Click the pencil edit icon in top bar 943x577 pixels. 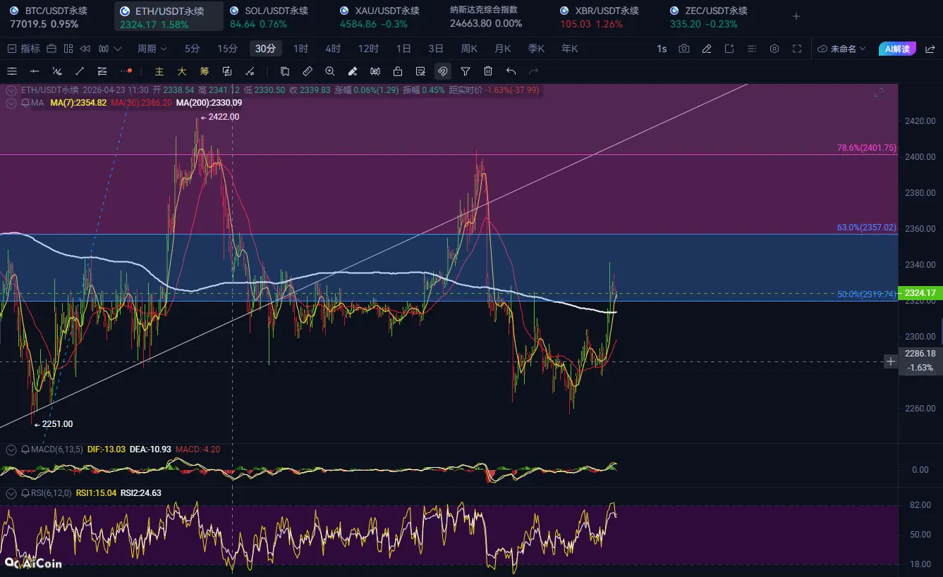(x=707, y=49)
